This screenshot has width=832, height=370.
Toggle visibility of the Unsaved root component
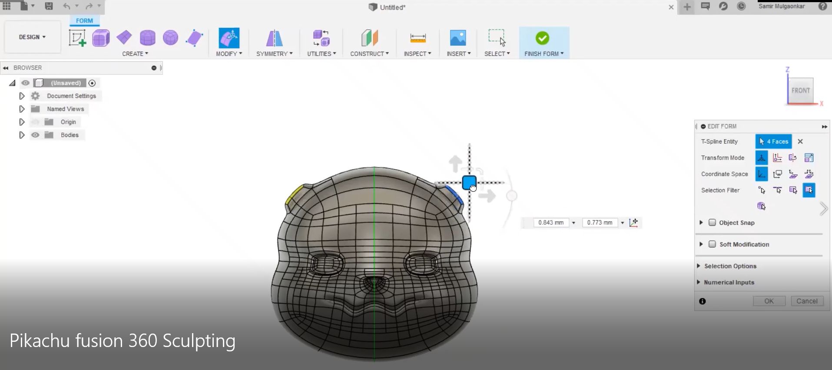coord(26,83)
